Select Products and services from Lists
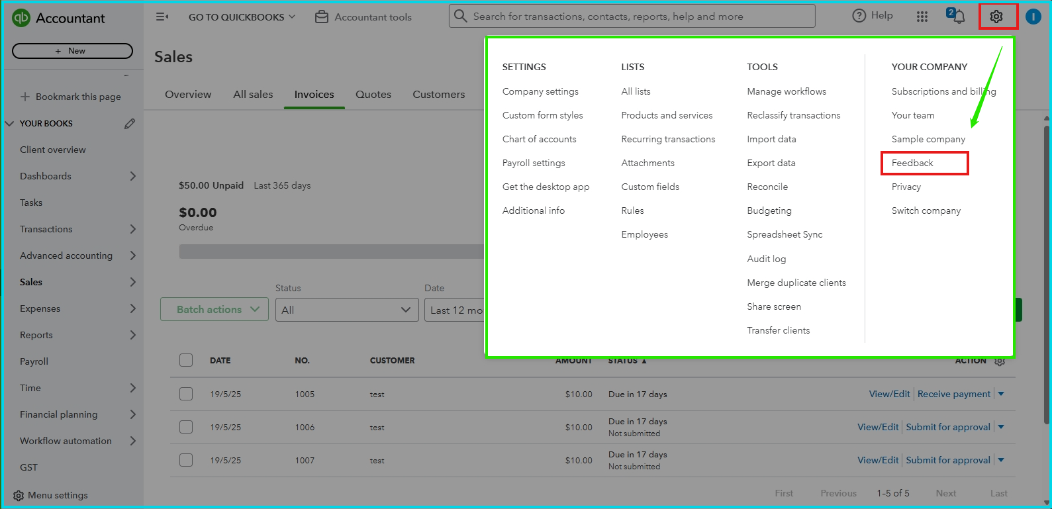Image resolution: width=1052 pixels, height=509 pixels. 667,115
